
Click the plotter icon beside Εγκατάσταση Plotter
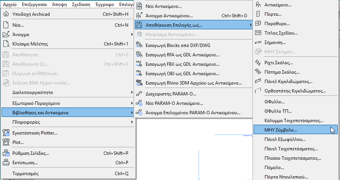(6, 133)
